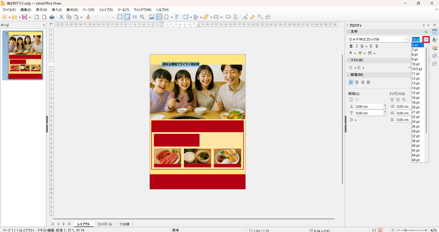Open the シェイプ(S) menu

click(x=106, y=10)
